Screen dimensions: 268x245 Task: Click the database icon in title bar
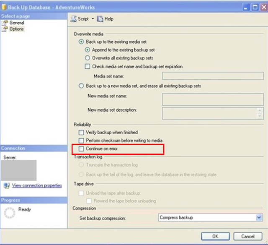(4, 7)
